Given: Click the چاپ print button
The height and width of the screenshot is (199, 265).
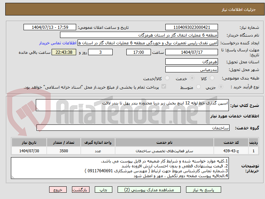Looking at the screenshot, I should [104, 190].
